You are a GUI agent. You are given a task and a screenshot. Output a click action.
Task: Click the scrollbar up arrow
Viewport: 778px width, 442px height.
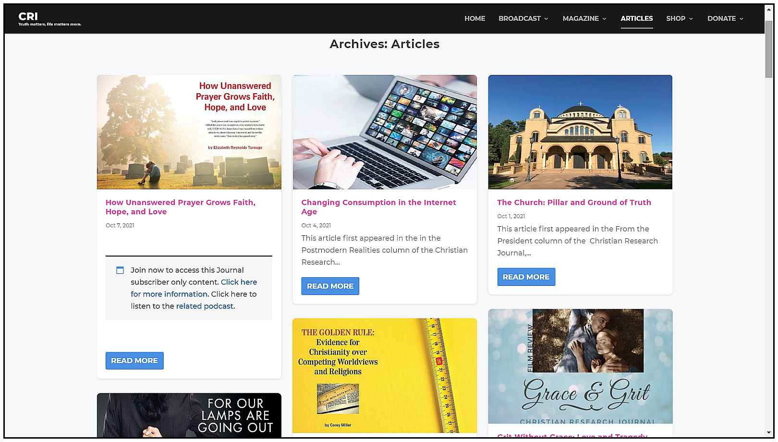[769, 10]
